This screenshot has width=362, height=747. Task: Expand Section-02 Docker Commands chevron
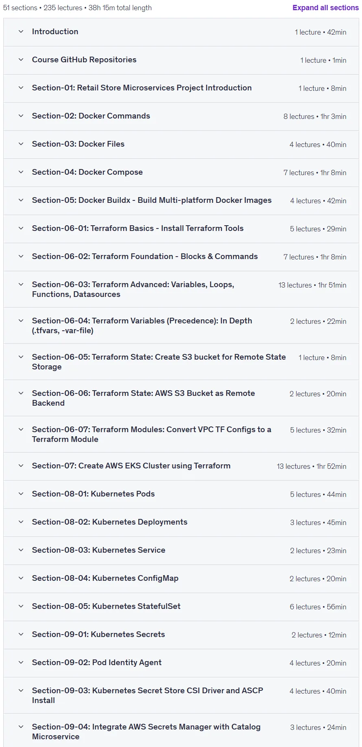[x=21, y=116]
